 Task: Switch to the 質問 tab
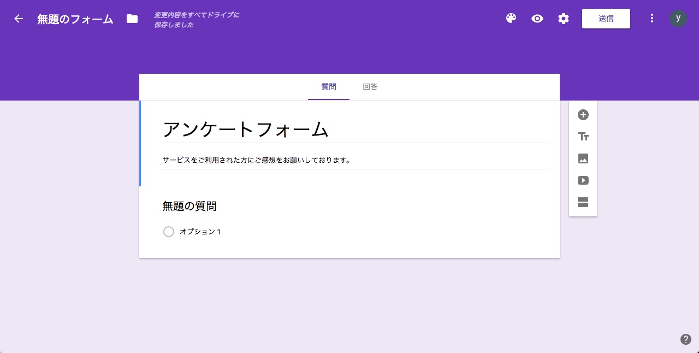coord(329,87)
